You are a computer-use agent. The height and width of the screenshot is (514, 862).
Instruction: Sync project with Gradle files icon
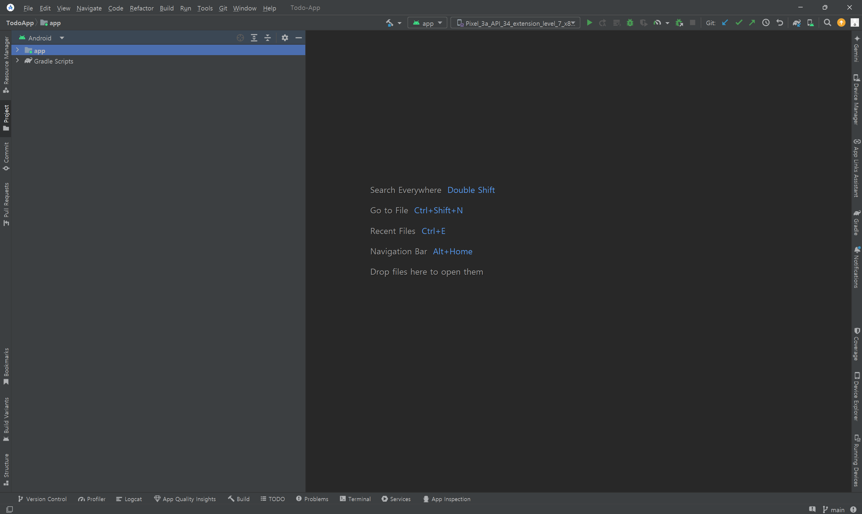pyautogui.click(x=796, y=23)
